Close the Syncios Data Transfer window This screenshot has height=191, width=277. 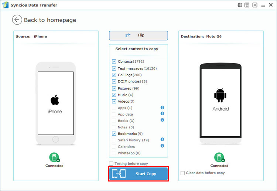coord(271,5)
